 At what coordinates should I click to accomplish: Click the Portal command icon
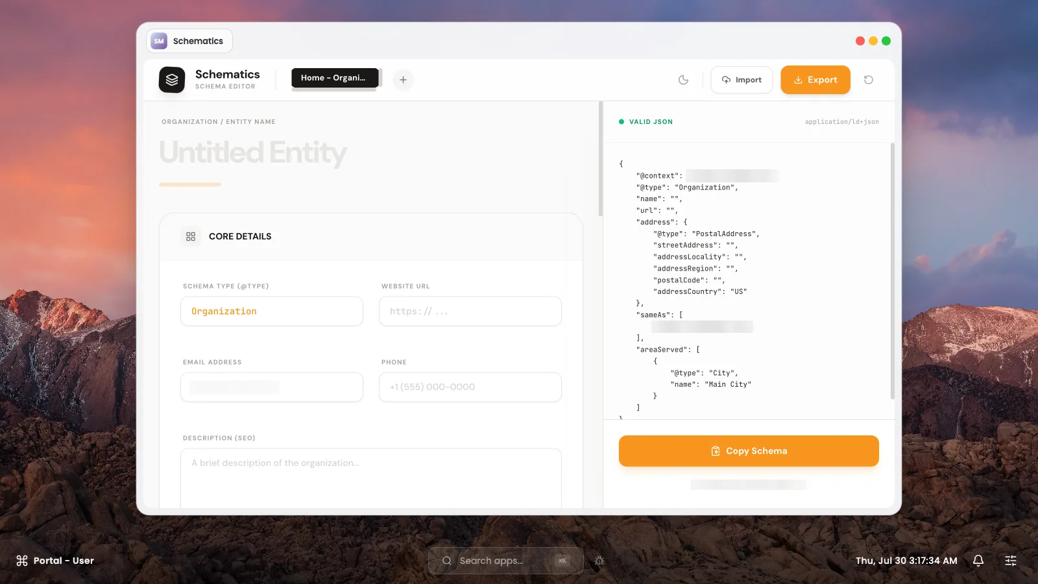[x=22, y=561]
